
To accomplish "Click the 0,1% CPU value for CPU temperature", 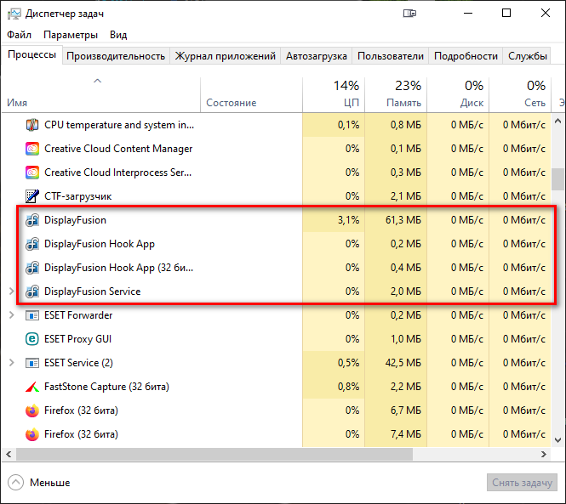I will click(348, 125).
